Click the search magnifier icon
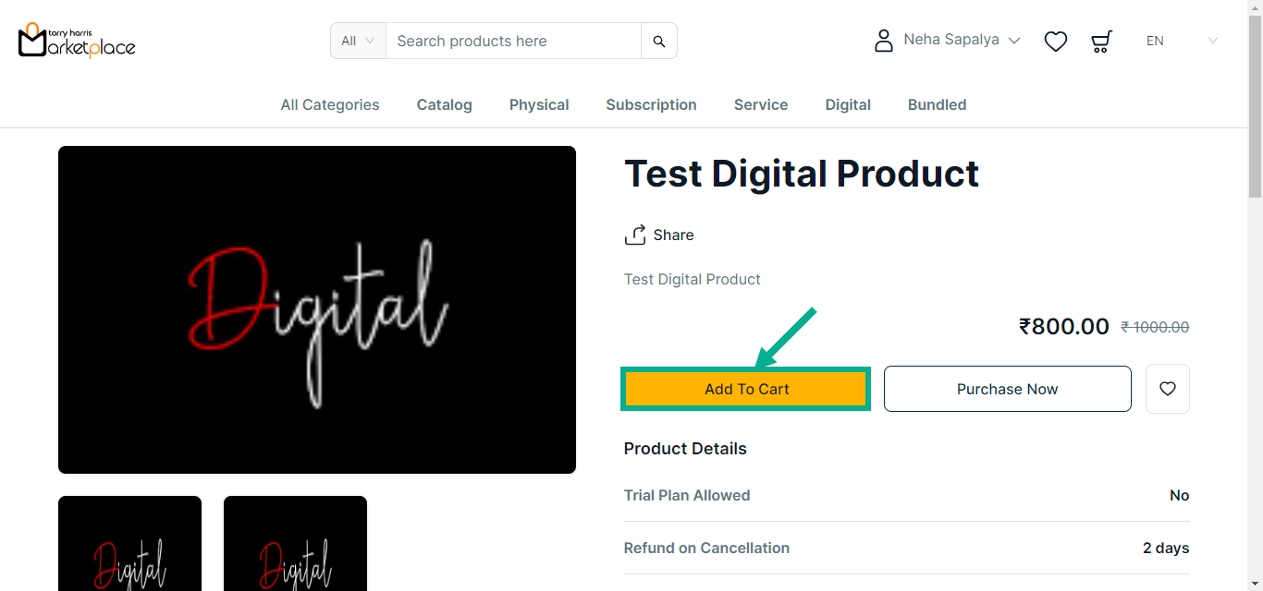The width and height of the screenshot is (1263, 591). [x=659, y=41]
